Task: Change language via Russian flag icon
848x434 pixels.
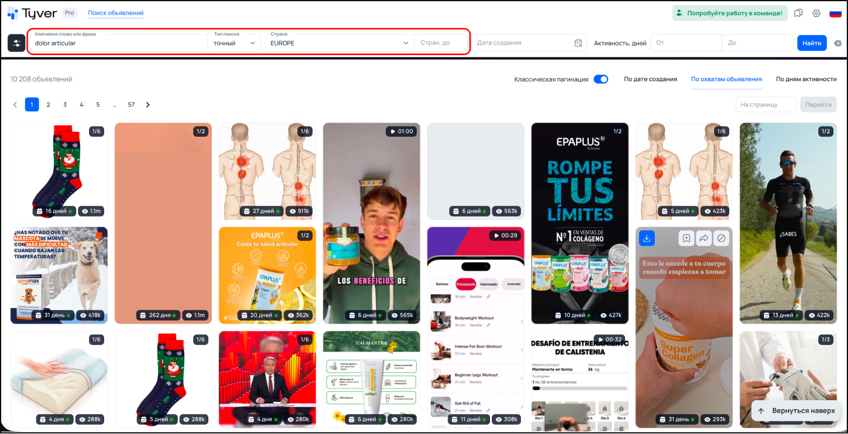Action: (x=835, y=13)
